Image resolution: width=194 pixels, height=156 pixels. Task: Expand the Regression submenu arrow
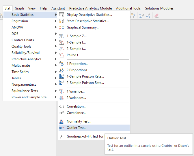56,21
